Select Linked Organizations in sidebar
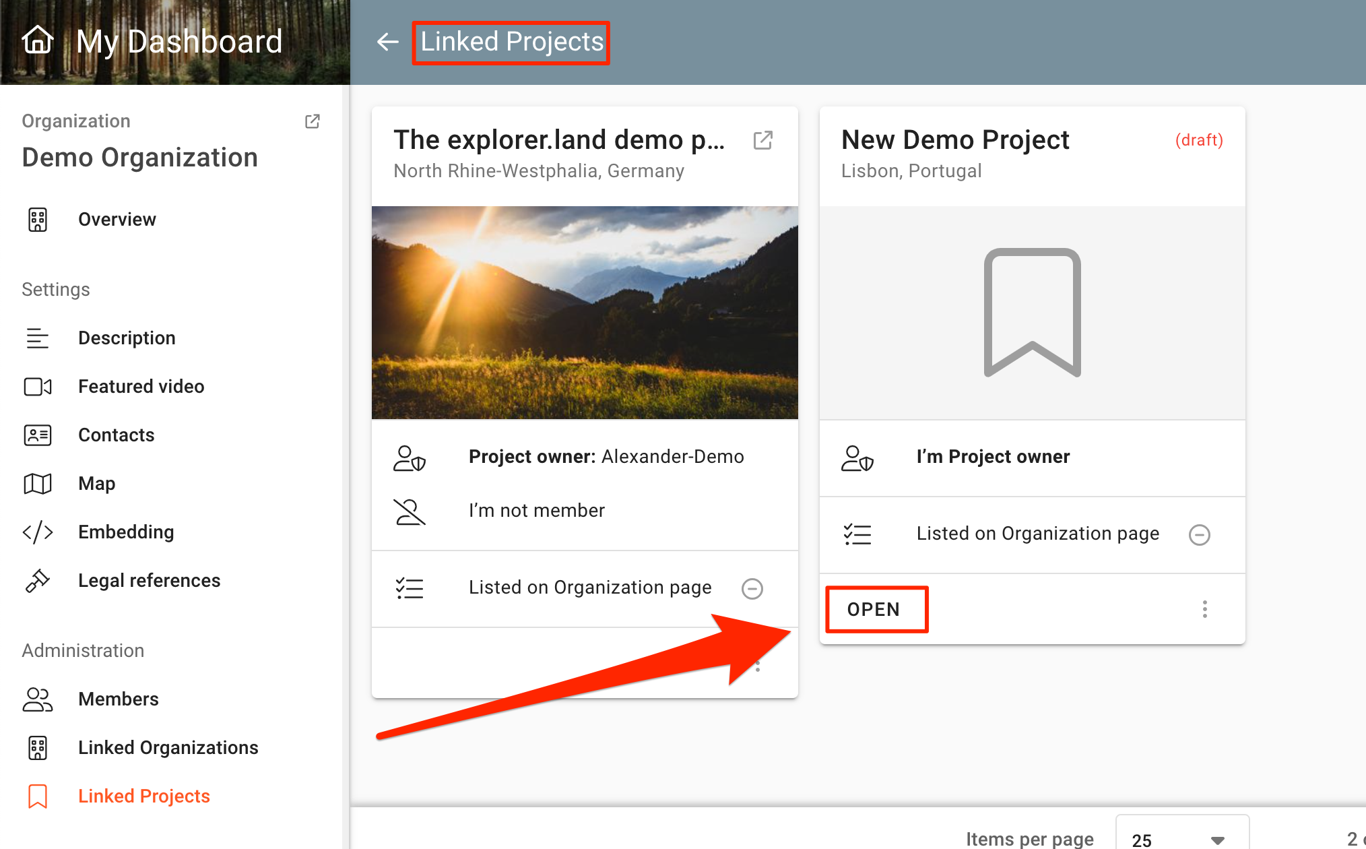The image size is (1366, 849). coord(168,748)
